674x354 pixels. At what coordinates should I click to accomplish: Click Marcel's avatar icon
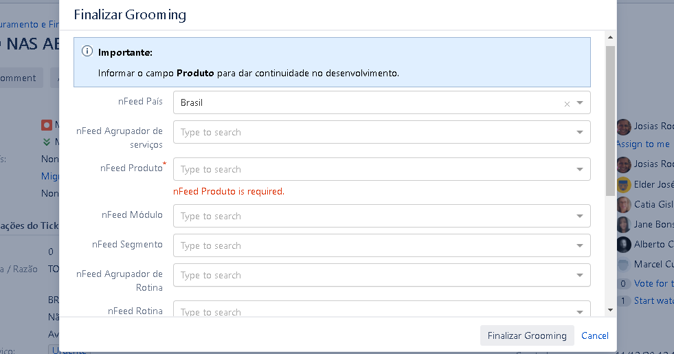[x=624, y=264]
